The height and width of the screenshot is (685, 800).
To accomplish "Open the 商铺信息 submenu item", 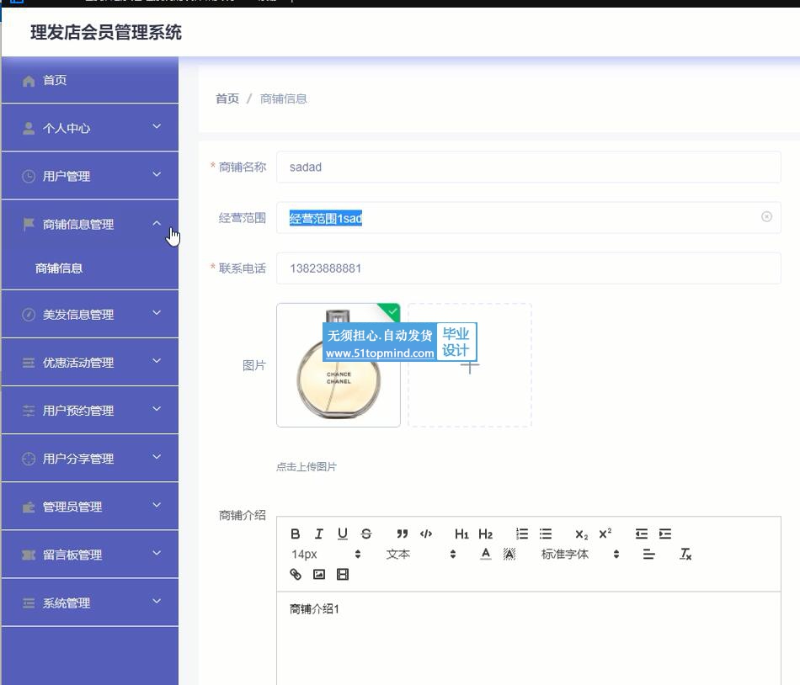I will 59,268.
